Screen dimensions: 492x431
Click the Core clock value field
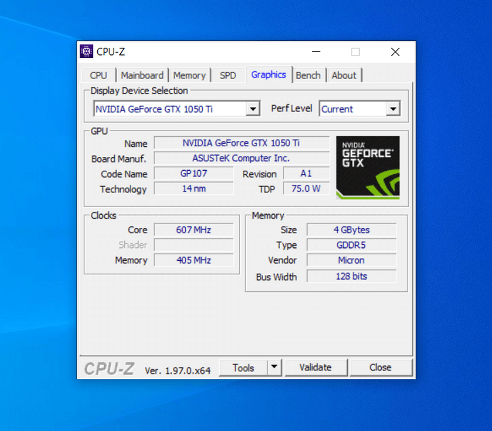point(193,230)
